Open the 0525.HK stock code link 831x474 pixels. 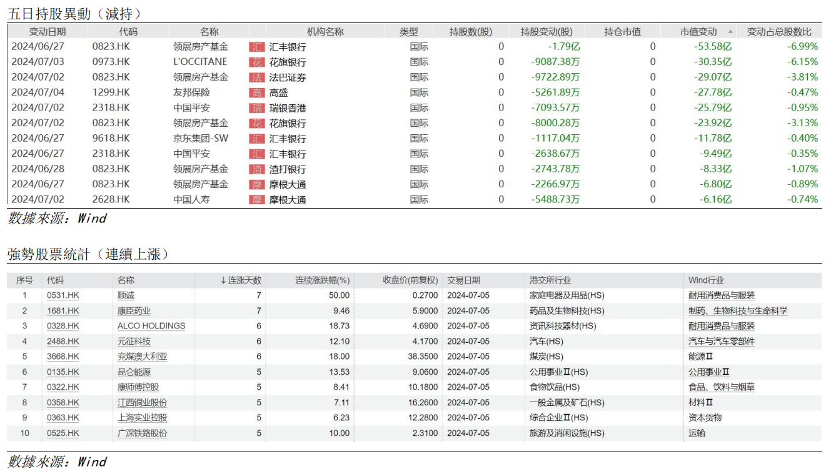coord(63,433)
